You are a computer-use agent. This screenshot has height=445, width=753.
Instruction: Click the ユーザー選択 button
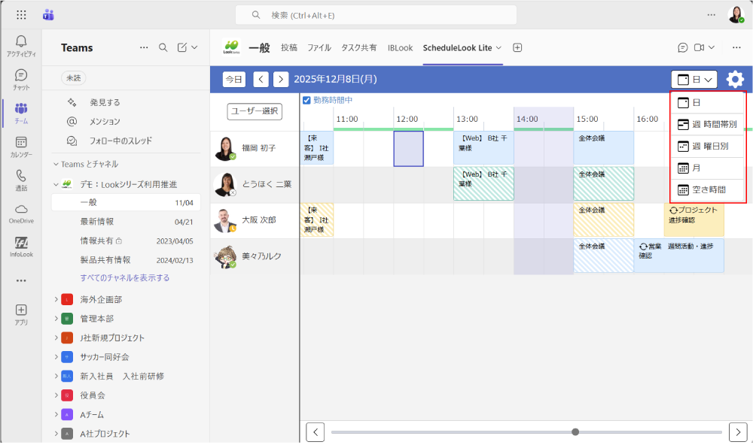click(x=255, y=111)
